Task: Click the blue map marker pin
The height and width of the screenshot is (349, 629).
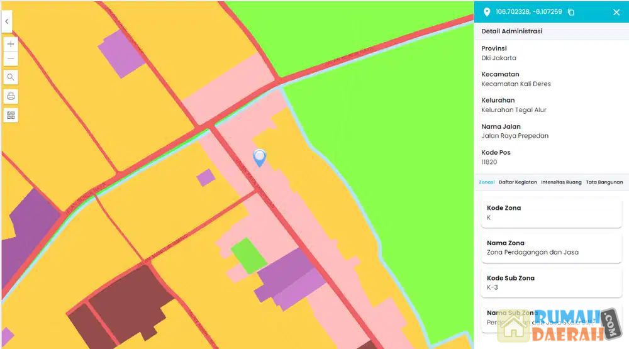Action: (x=259, y=157)
